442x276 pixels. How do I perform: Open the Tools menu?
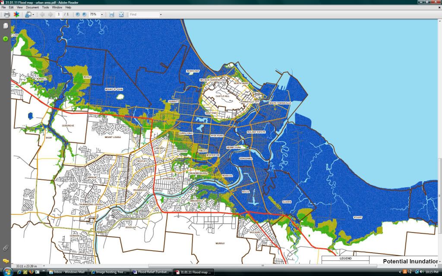[45, 7]
